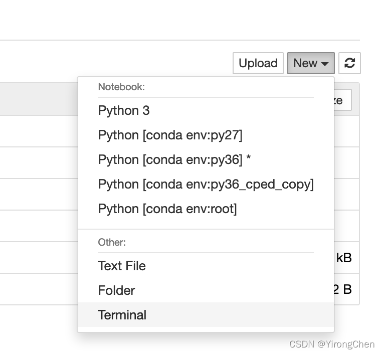Create a new Folder

pos(116,290)
